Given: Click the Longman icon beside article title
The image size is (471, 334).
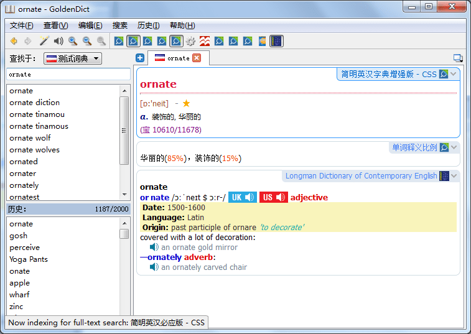Looking at the screenshot, I should pyautogui.click(x=444, y=176).
